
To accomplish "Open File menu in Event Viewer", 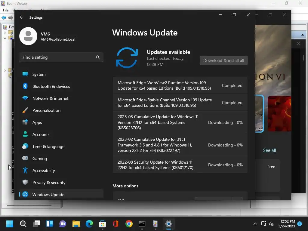I will 6,10.
